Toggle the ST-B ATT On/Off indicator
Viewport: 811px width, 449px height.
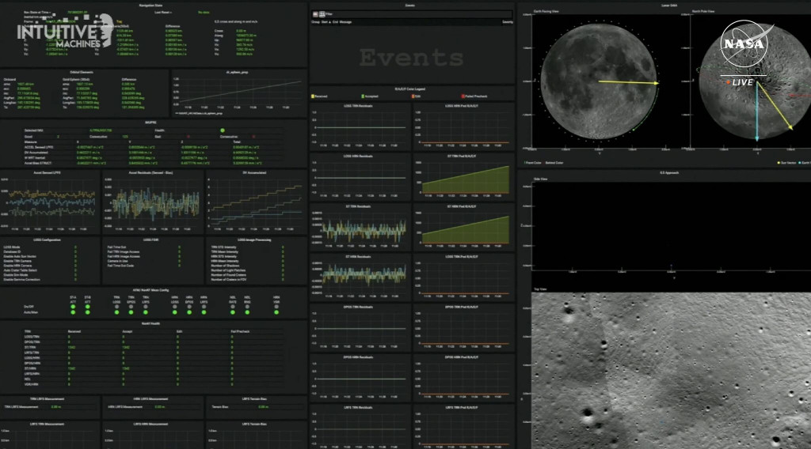pos(87,307)
